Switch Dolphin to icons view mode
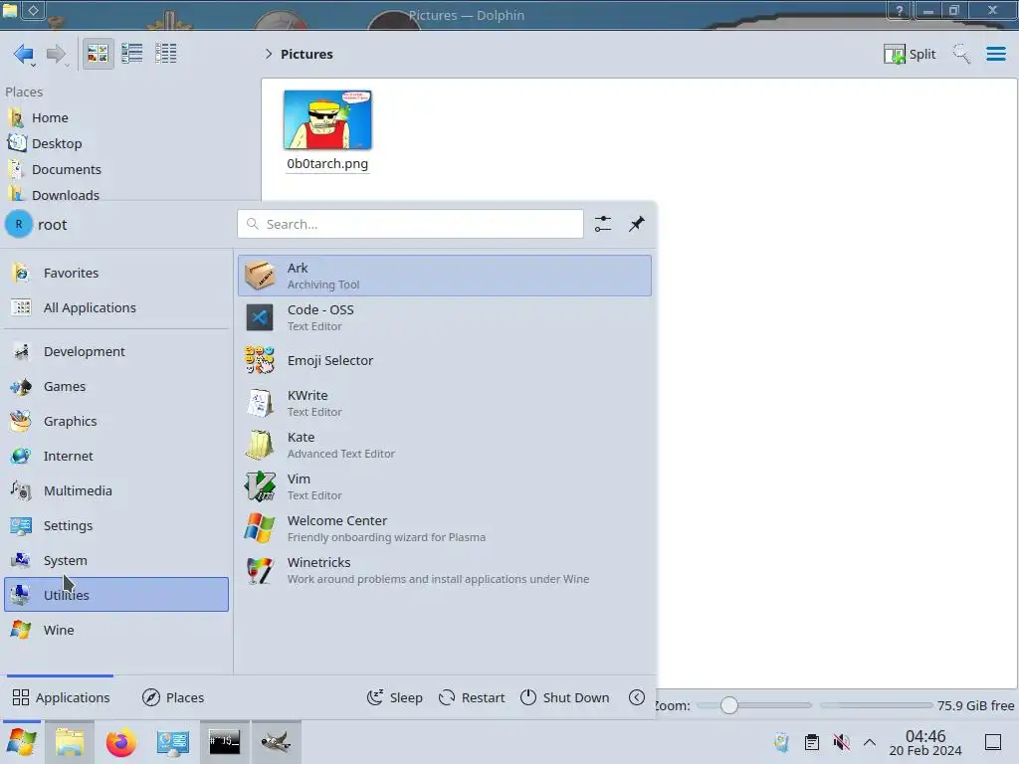1019x764 pixels. tap(98, 54)
